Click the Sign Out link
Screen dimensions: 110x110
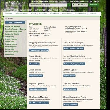pos(97,1)
